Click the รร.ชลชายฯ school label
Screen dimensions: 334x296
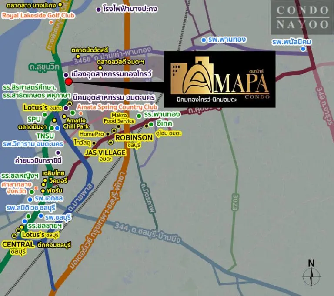(x=45, y=226)
